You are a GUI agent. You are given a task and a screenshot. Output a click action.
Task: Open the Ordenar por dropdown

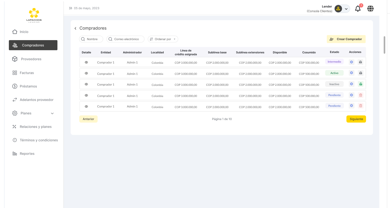tap(163, 39)
